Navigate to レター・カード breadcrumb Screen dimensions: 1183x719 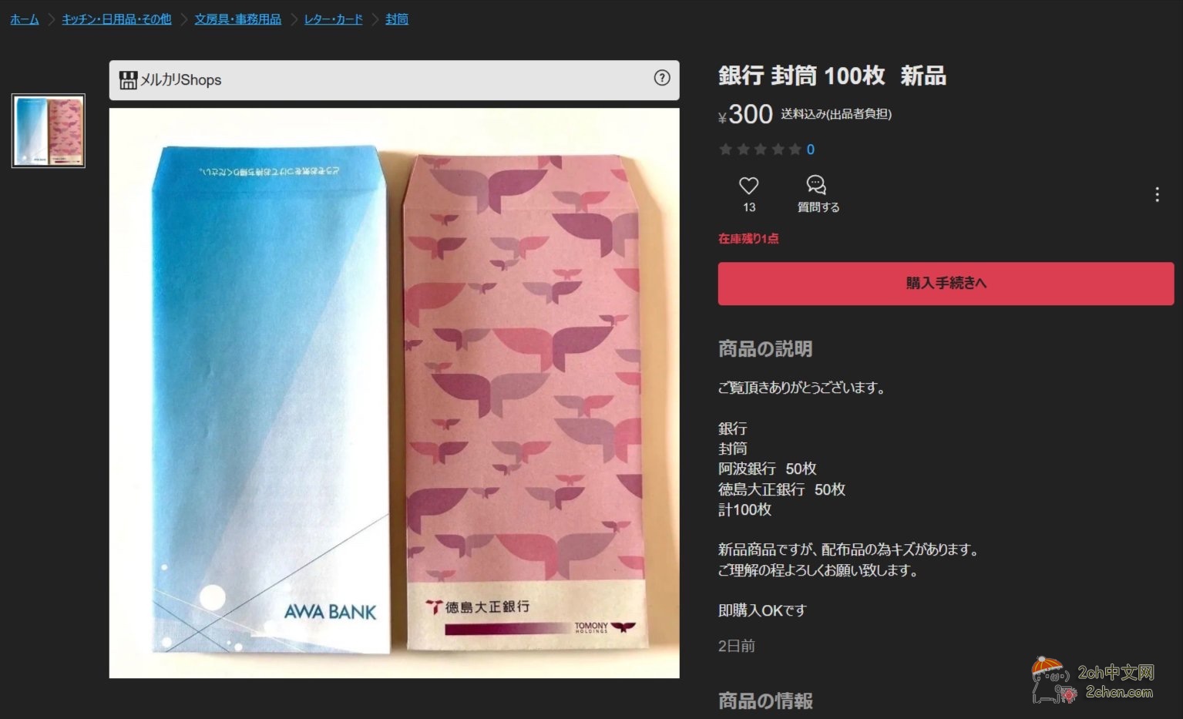coord(333,19)
